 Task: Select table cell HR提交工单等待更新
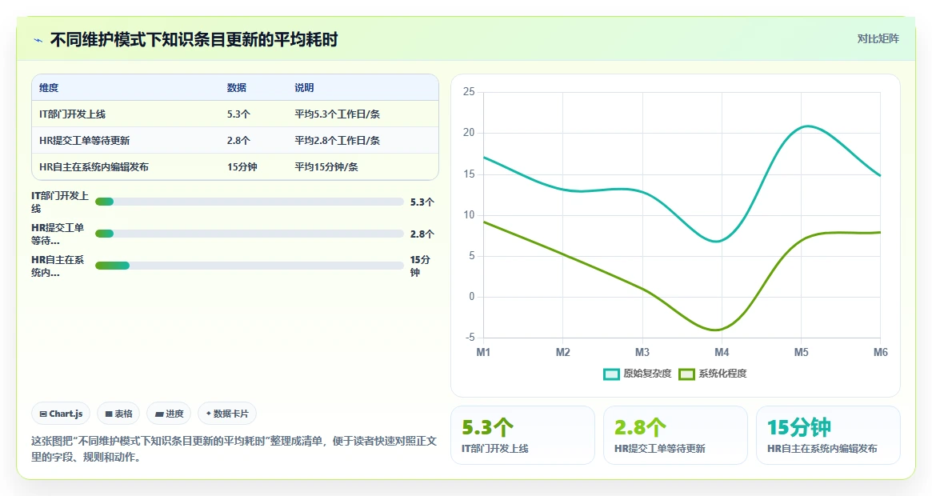pos(85,140)
